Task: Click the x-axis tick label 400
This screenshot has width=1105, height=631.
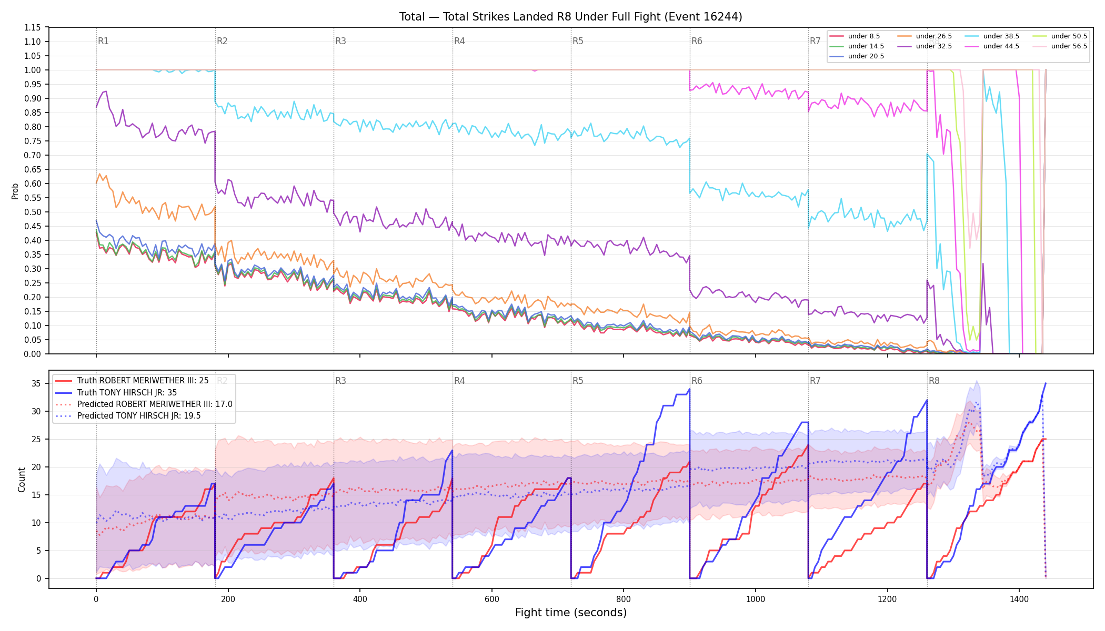Action: point(360,598)
